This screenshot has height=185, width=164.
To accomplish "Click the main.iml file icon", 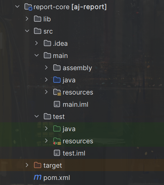I will click(57, 104).
